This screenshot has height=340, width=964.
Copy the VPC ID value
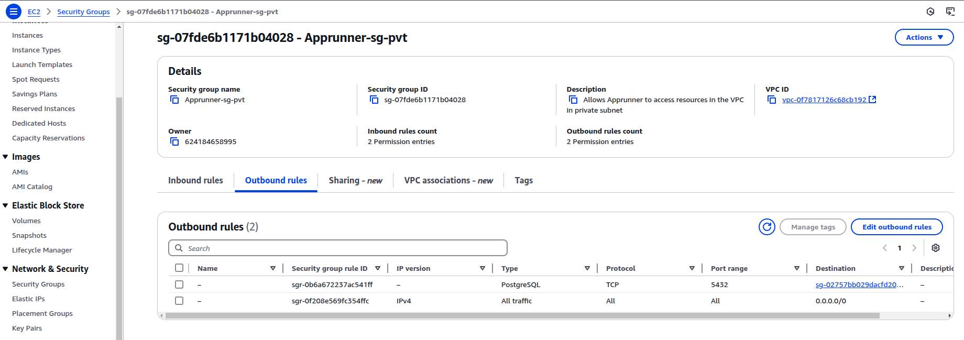click(772, 100)
